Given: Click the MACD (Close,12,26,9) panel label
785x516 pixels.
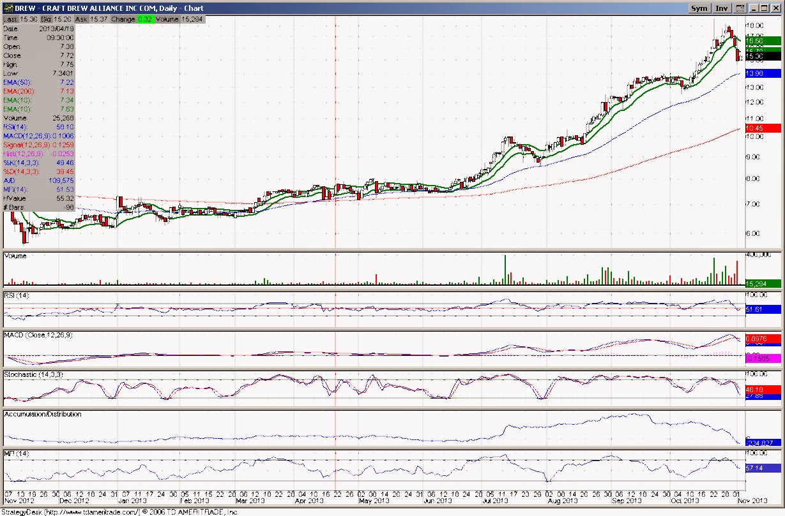Looking at the screenshot, I should [39, 334].
